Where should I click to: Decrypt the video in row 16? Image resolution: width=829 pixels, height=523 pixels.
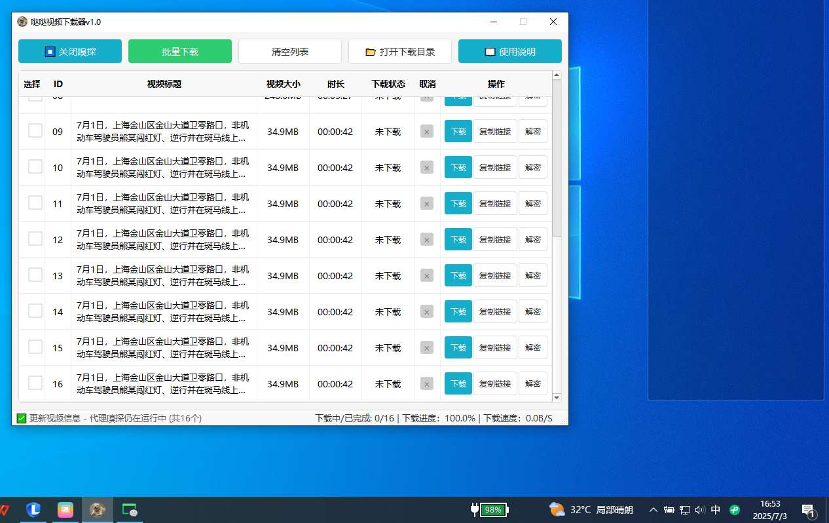click(x=533, y=383)
